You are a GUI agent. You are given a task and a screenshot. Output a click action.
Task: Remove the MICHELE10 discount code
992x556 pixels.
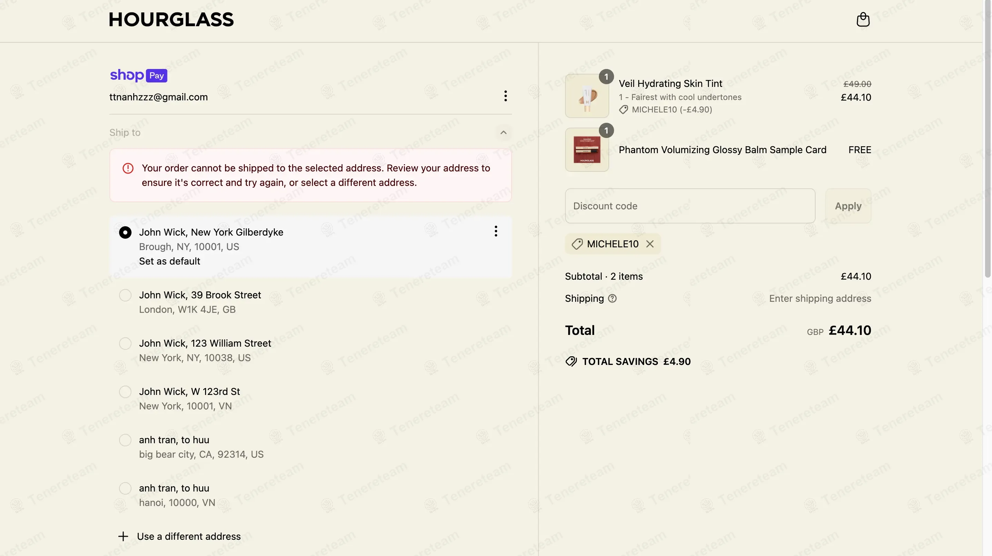650,244
